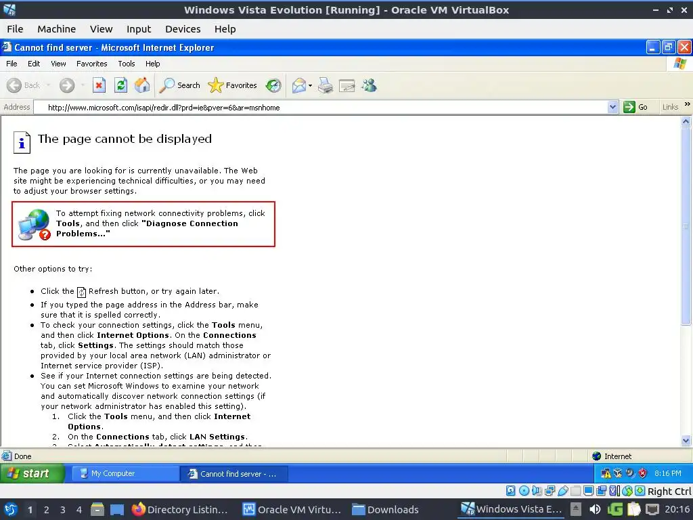This screenshot has height=520, width=693.
Task: Expand the Links toolbar chevron
Action: coord(688,104)
